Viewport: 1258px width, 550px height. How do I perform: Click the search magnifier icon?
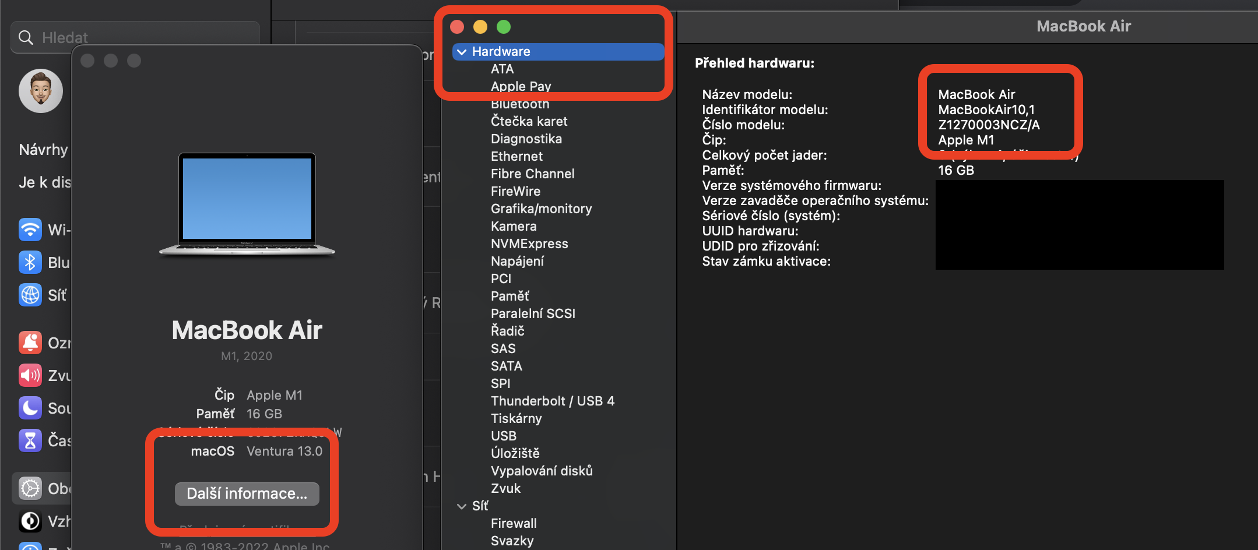point(26,37)
